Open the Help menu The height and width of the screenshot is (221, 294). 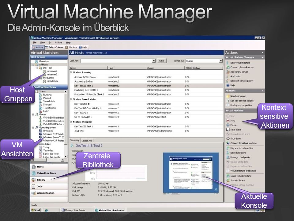68,43
